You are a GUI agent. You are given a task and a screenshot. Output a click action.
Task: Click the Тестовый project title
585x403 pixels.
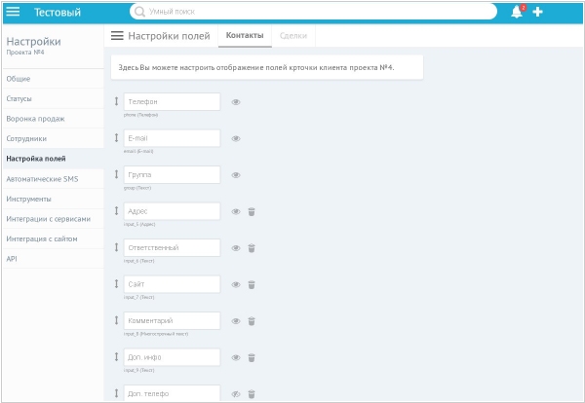(58, 12)
